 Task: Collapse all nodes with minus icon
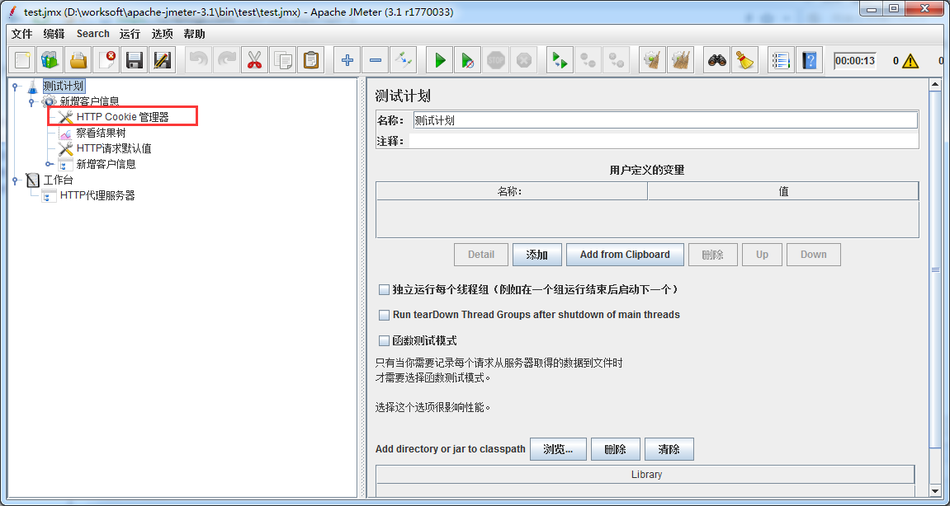[375, 60]
